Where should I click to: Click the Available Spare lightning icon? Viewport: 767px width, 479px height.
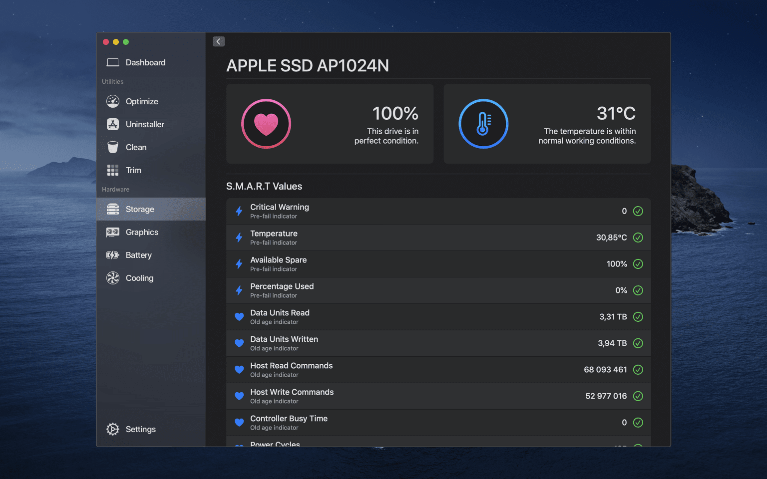pyautogui.click(x=239, y=264)
